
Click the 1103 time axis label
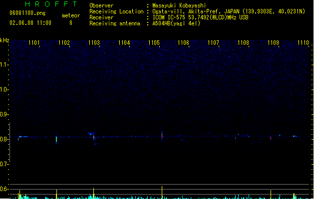pyautogui.click(x=94, y=43)
